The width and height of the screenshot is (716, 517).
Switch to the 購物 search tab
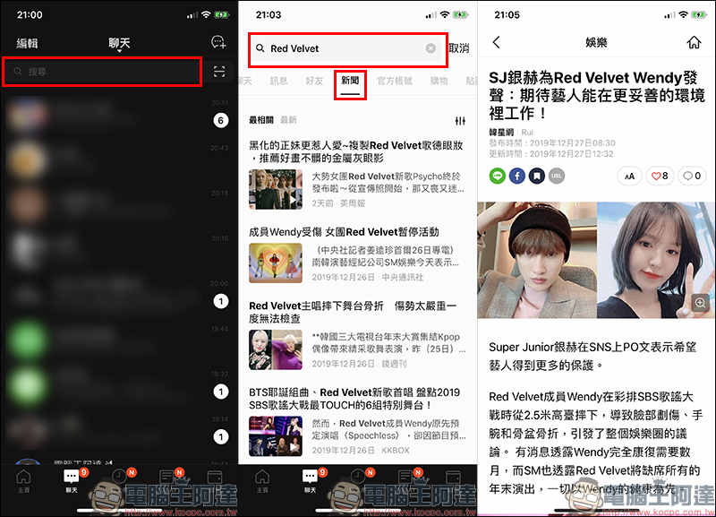(439, 81)
